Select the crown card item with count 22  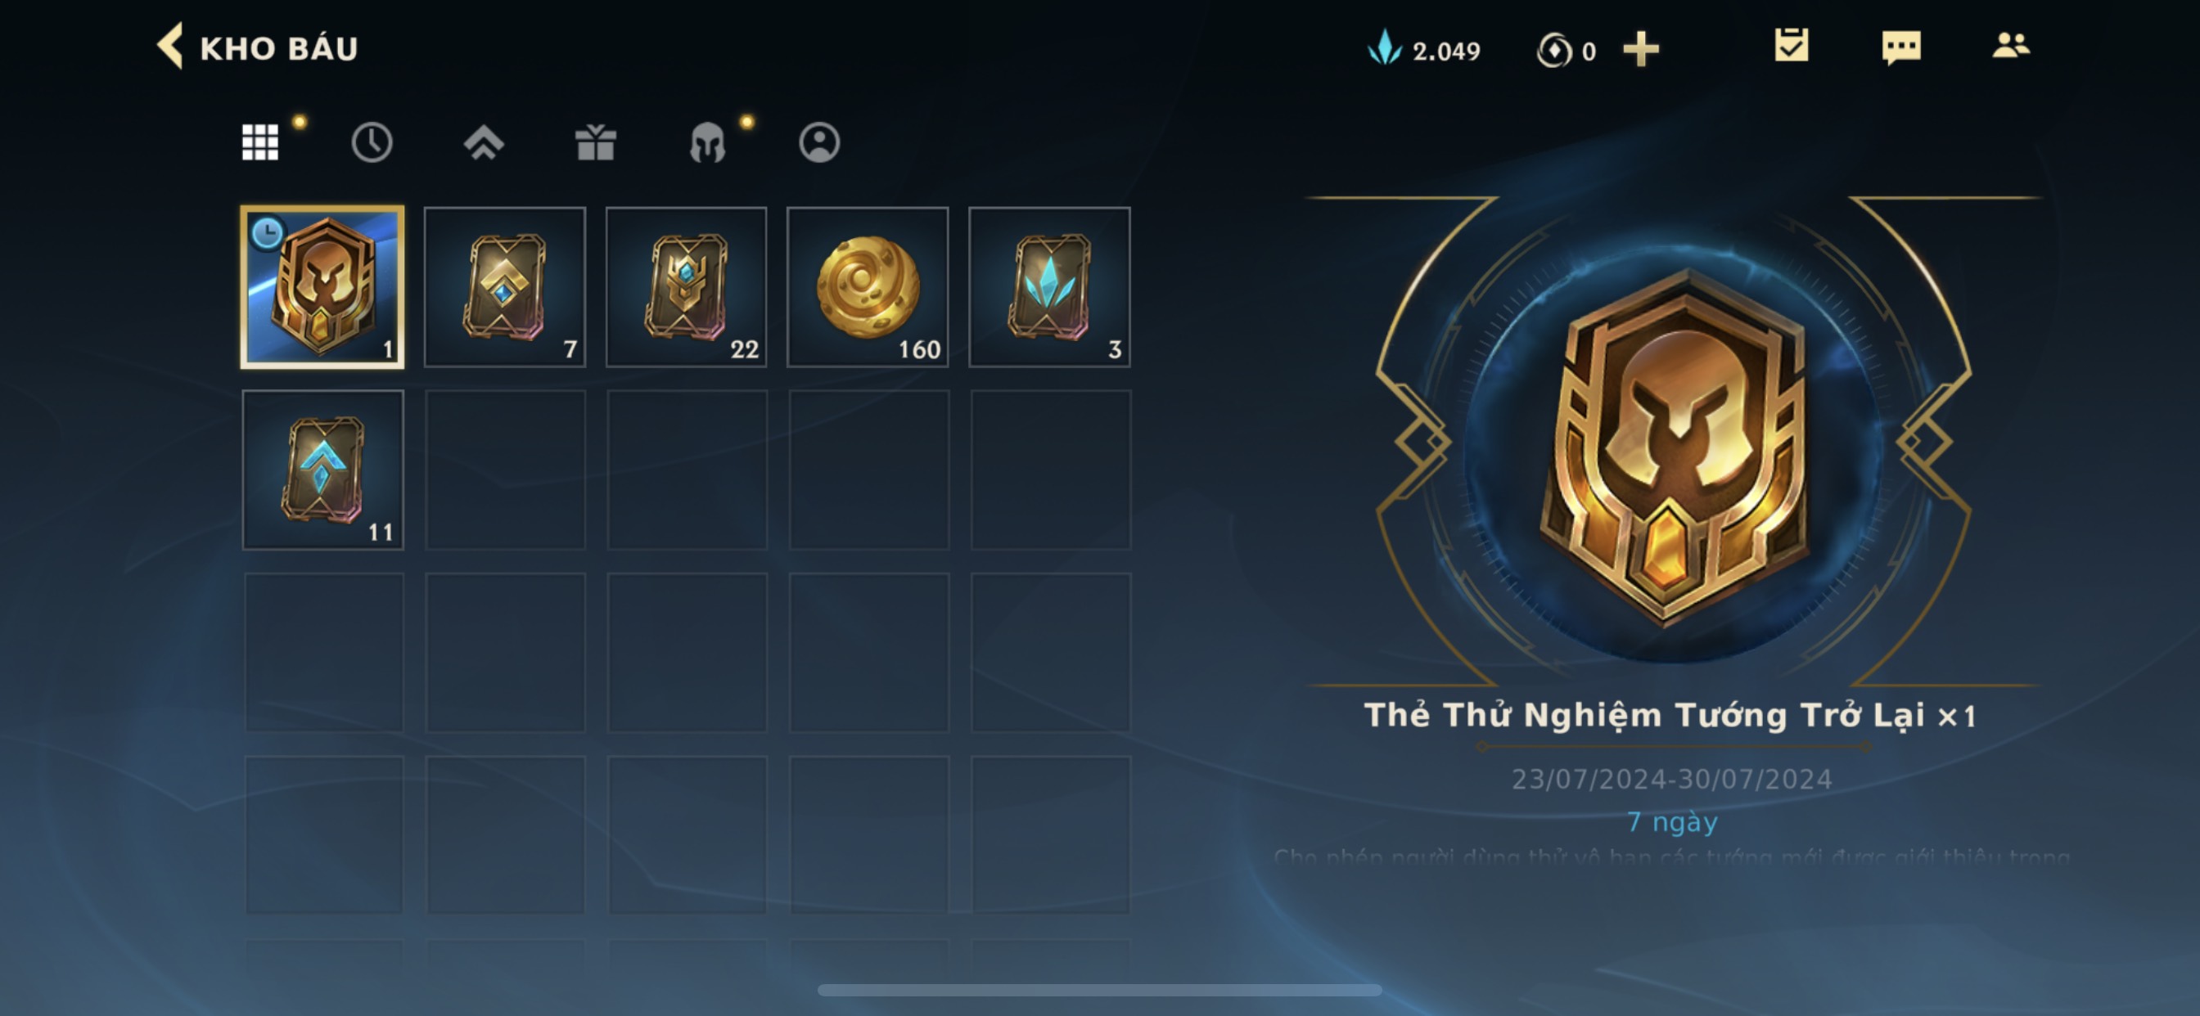coord(686,287)
